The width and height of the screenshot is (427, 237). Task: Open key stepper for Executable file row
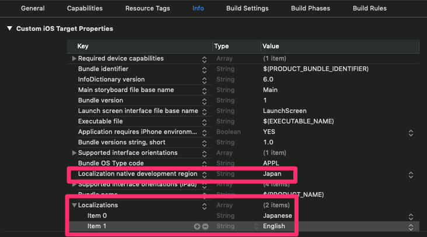click(x=204, y=122)
